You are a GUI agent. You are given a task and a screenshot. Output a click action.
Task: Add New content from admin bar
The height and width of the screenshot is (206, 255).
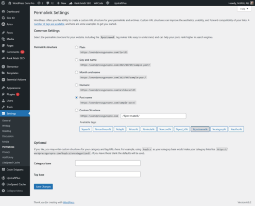61,3
